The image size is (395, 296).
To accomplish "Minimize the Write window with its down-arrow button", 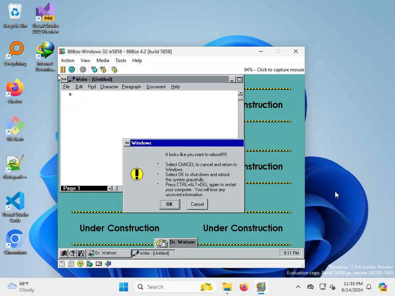I will click(x=232, y=79).
